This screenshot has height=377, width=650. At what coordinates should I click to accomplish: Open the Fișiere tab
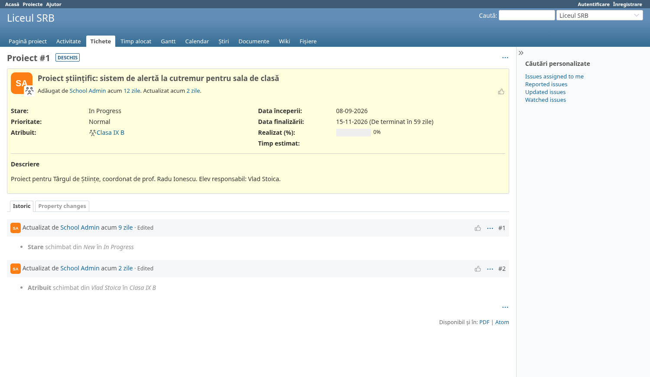click(x=308, y=41)
